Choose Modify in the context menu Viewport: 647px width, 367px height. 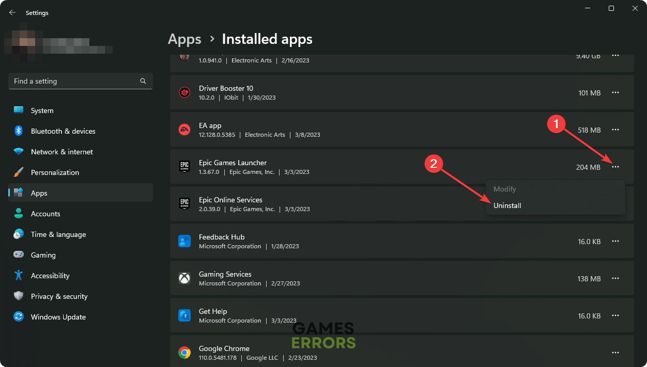click(x=505, y=189)
